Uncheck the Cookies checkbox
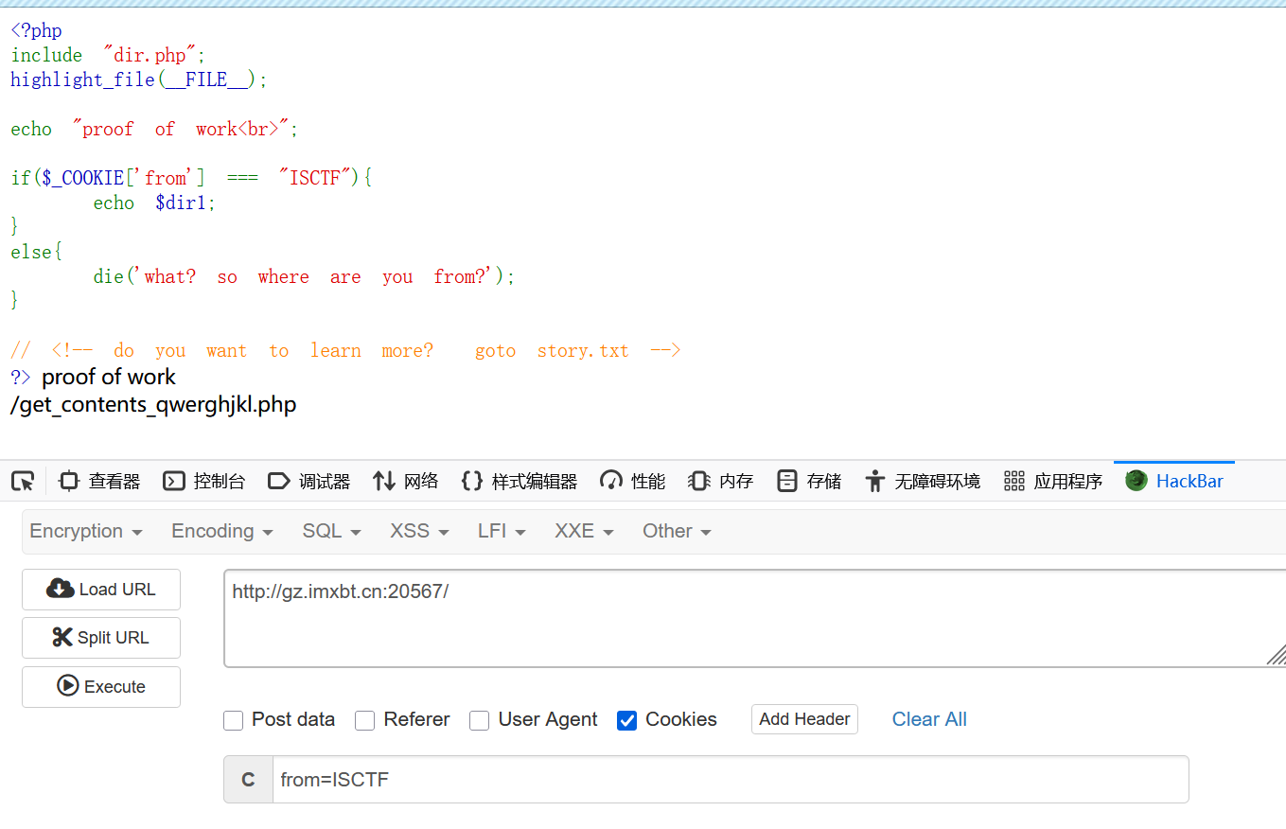 (x=626, y=720)
